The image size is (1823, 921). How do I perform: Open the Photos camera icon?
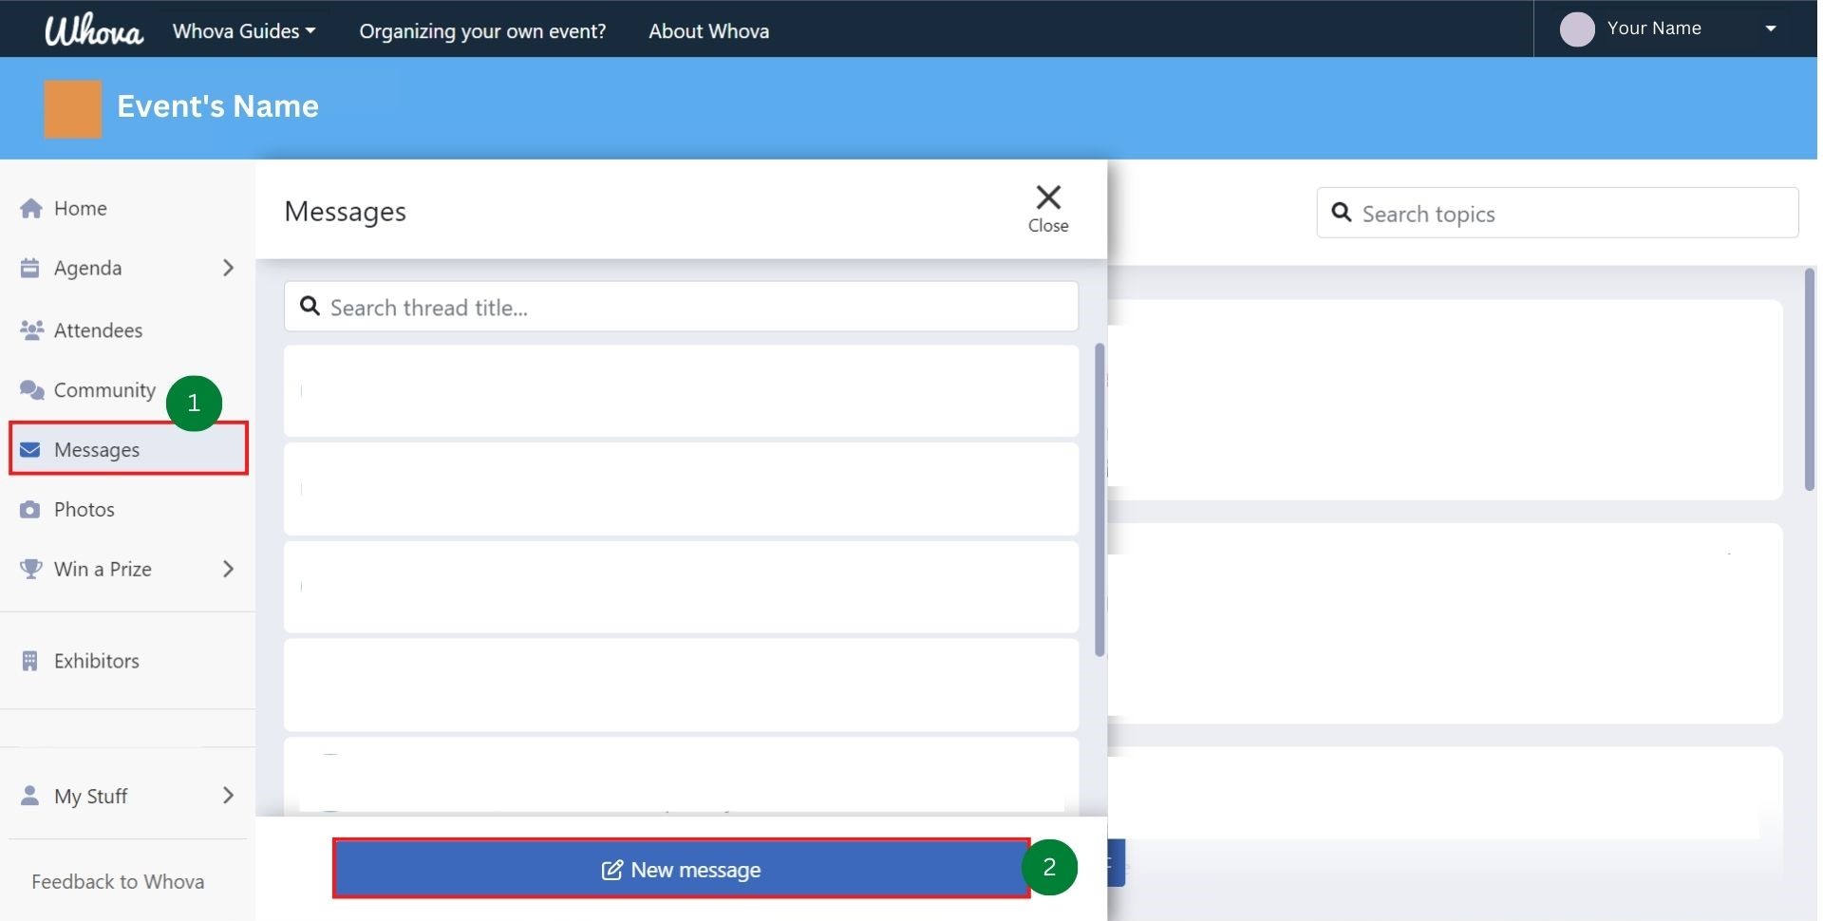tap(29, 509)
